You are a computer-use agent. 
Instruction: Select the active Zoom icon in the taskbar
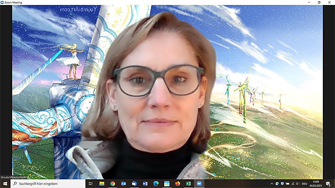(x=199, y=183)
